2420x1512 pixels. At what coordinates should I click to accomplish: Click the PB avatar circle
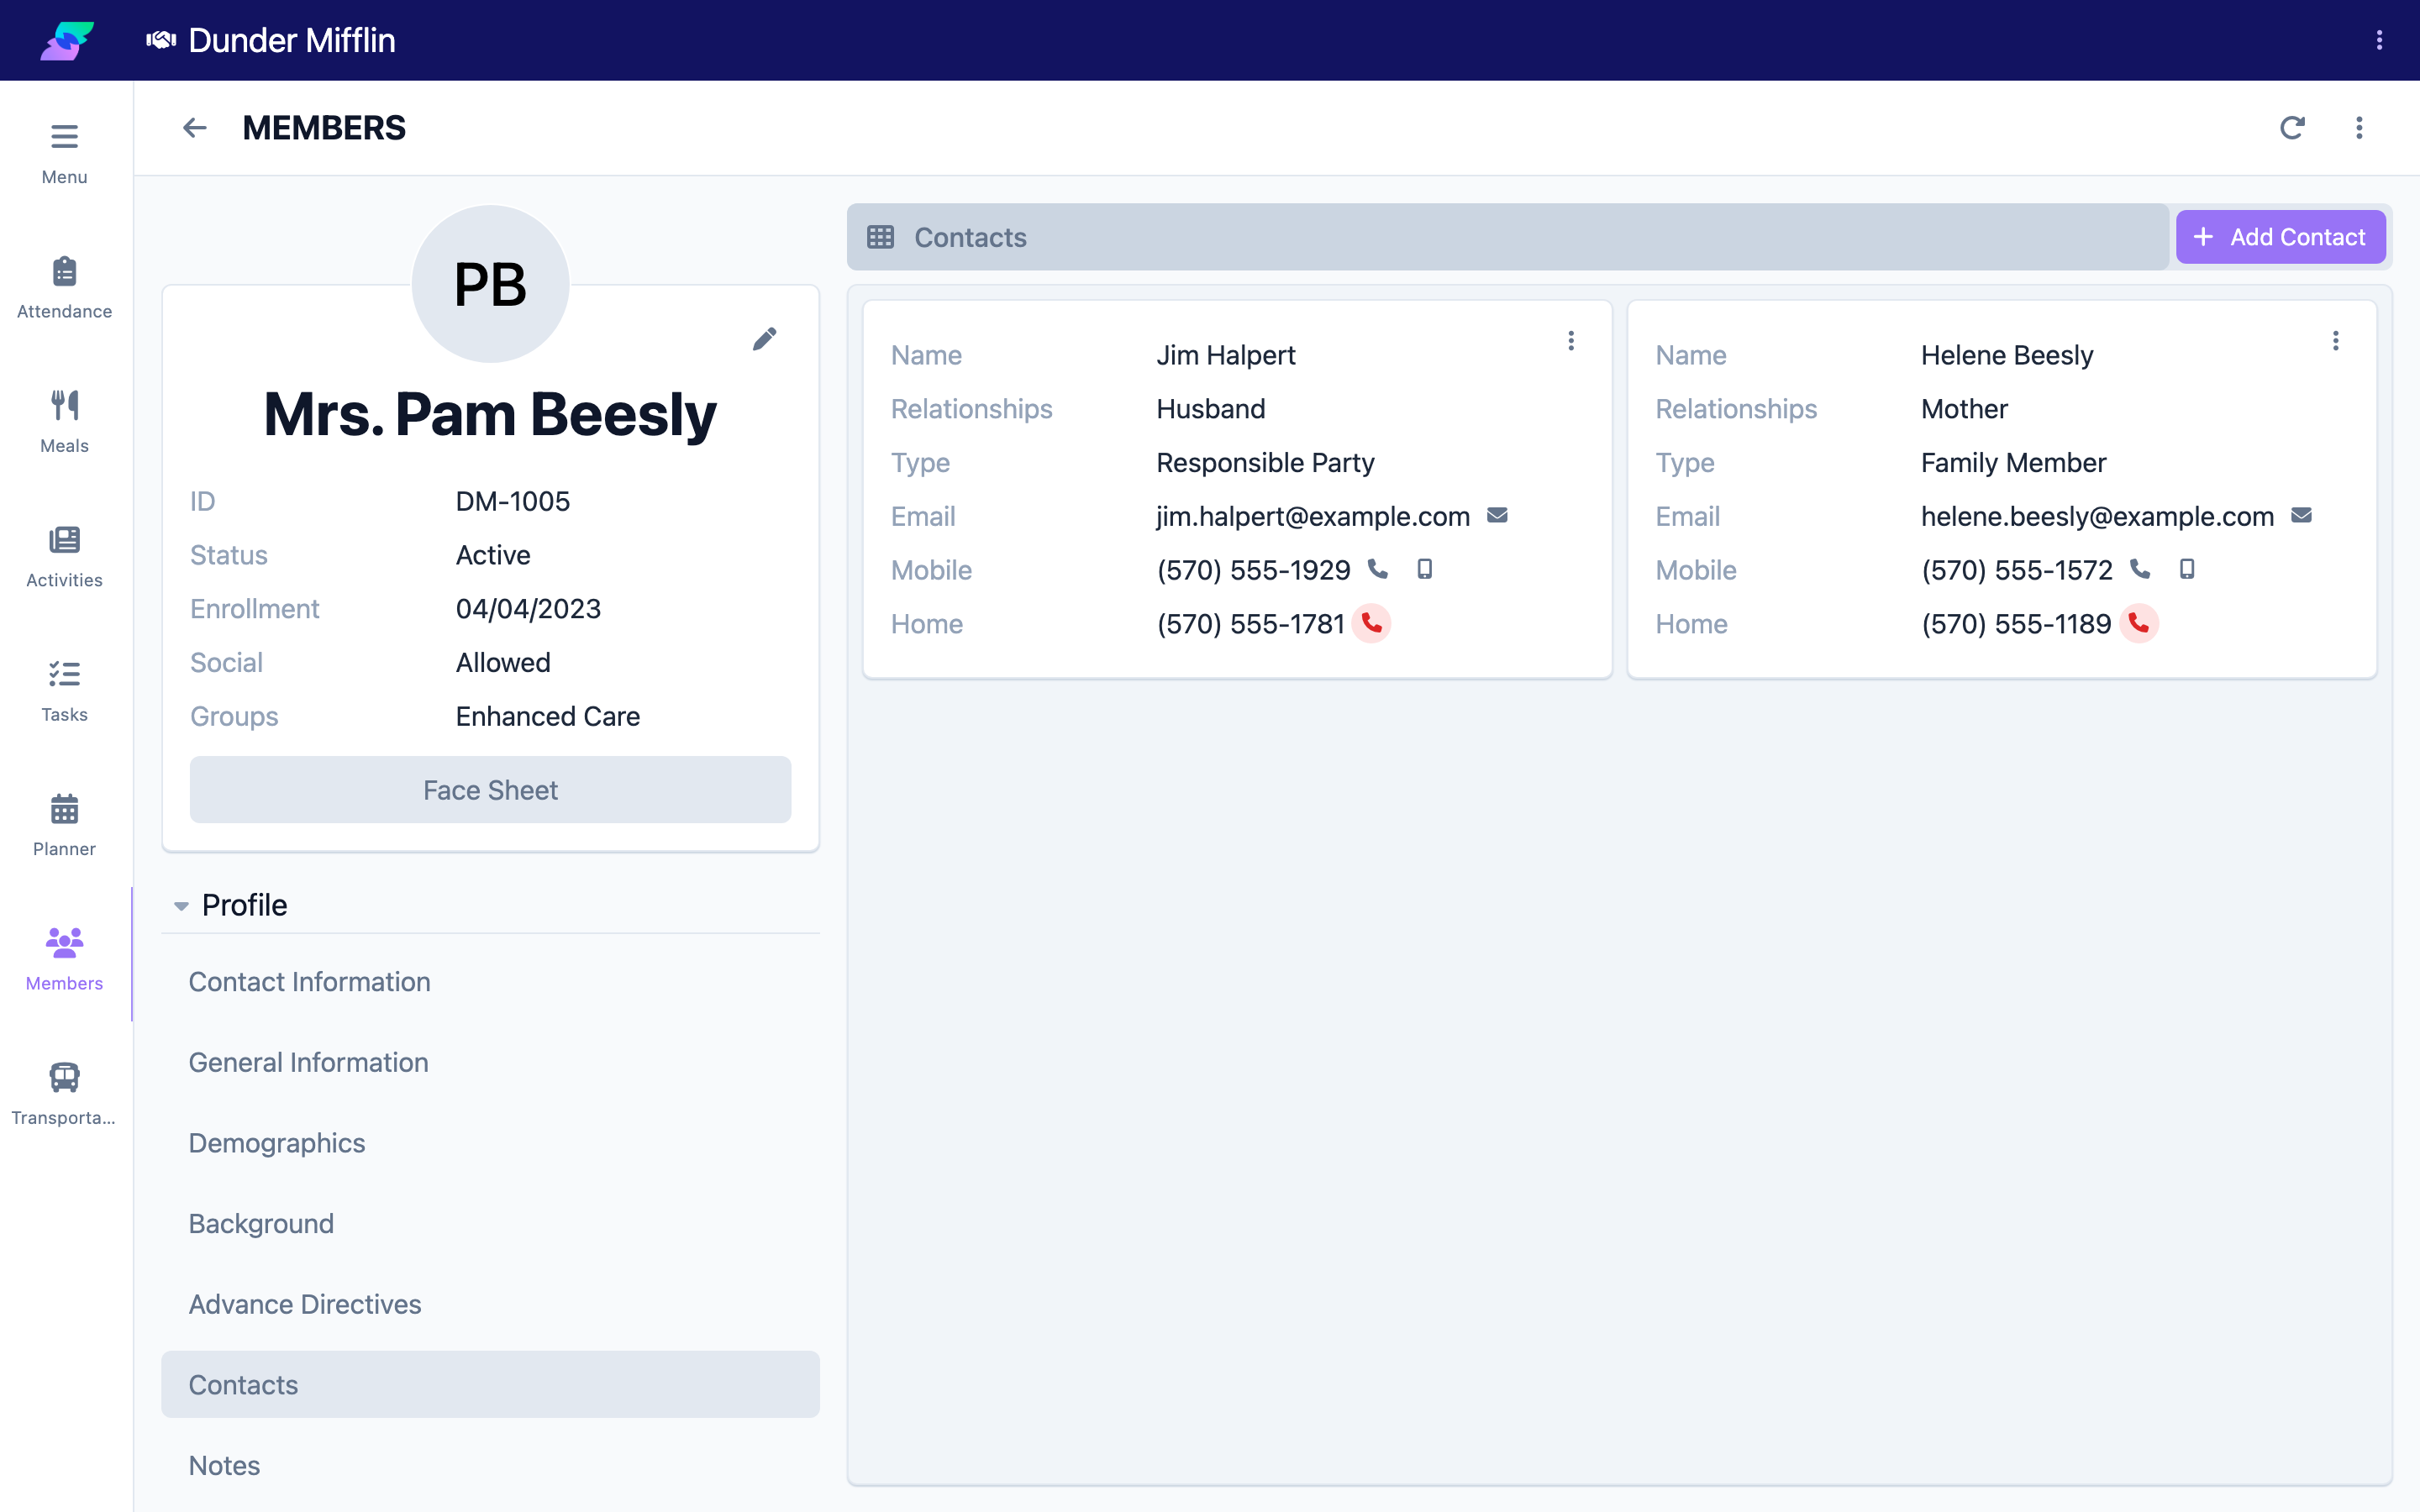[490, 284]
